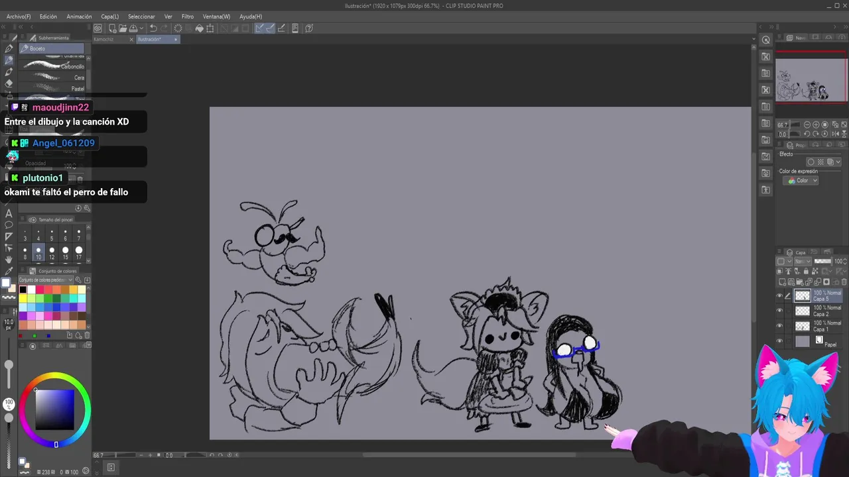This screenshot has height=477, width=849.
Task: Click rotate left in navigator
Action: tap(807, 134)
